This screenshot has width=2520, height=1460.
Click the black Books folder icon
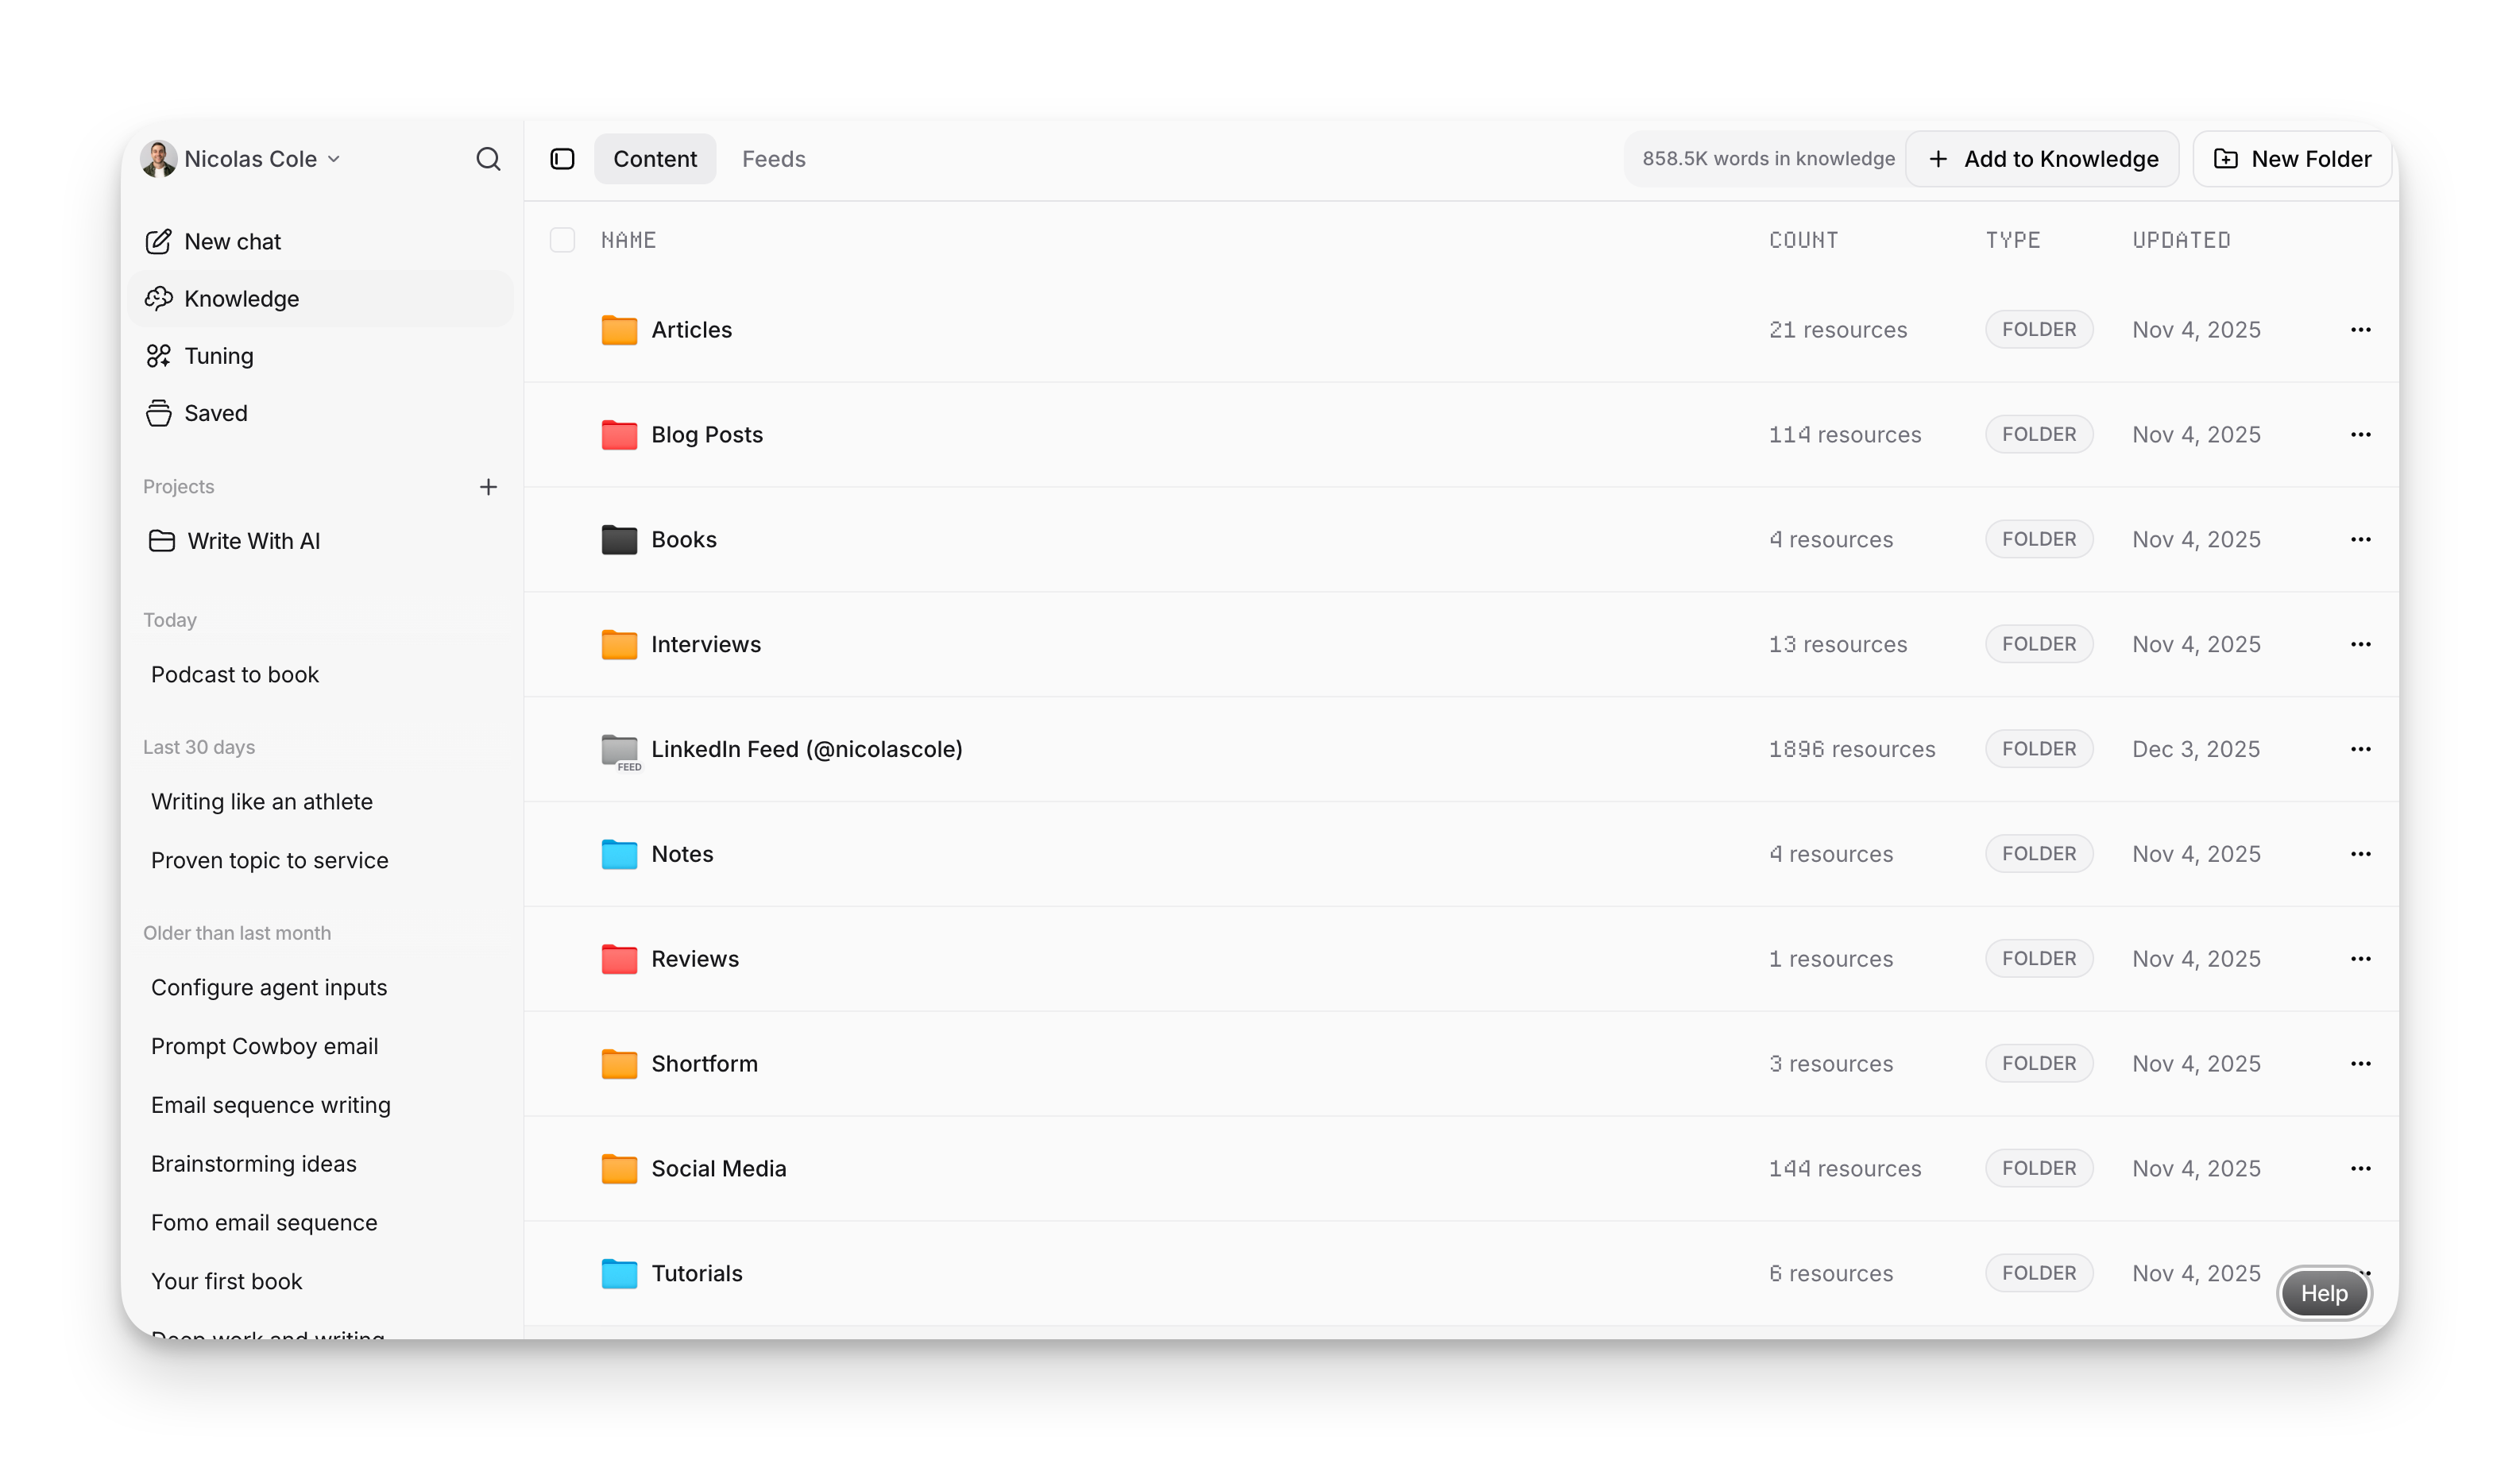(x=619, y=540)
